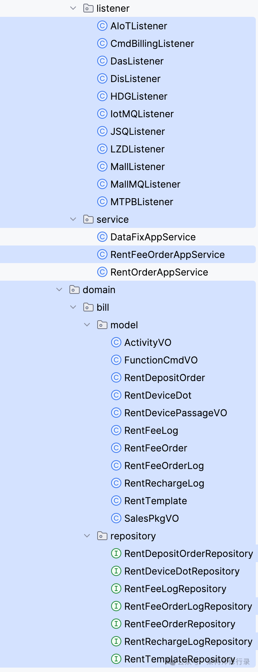Collapse the model folder chevron
The height and width of the screenshot is (672, 258).
87,325
